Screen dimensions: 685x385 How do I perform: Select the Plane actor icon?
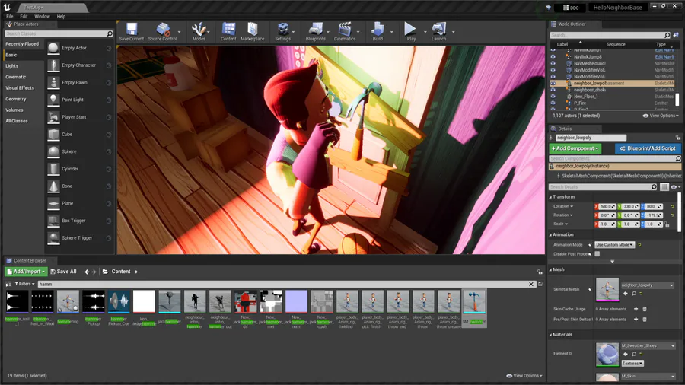pyautogui.click(x=53, y=203)
